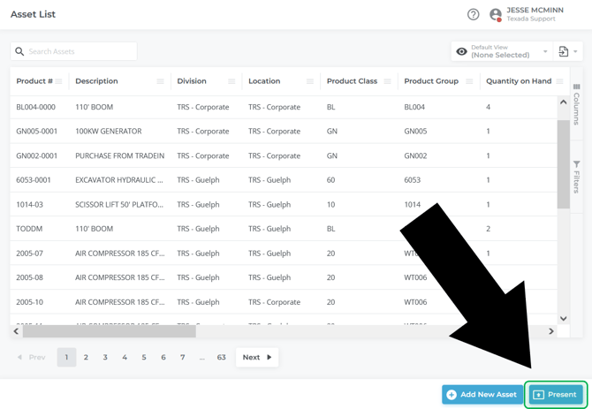This screenshot has width=592, height=409.
Task: Open the Default View selector dropdown
Action: tap(502, 52)
